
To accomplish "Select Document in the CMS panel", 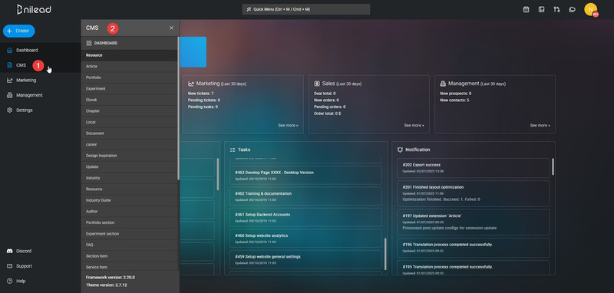I will (x=129, y=133).
